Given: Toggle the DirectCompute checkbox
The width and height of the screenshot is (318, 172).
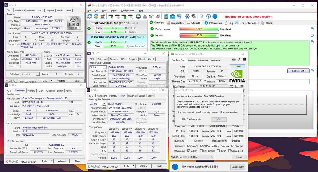Looking at the screenshot, I should click(x=213, y=146).
